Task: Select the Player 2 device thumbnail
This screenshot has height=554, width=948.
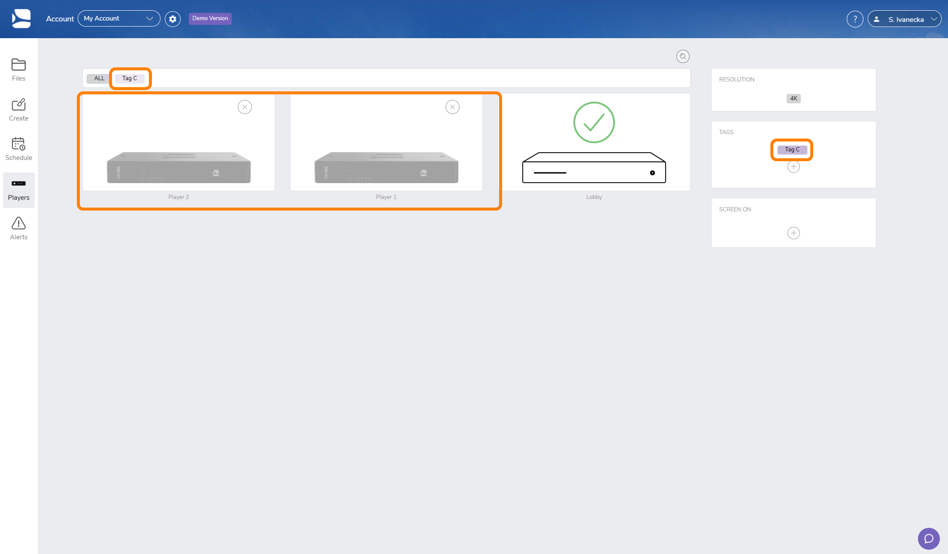Action: coord(179,168)
